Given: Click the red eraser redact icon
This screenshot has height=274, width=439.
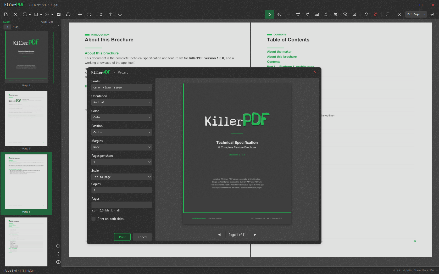Looking at the screenshot, I should (x=376, y=14).
